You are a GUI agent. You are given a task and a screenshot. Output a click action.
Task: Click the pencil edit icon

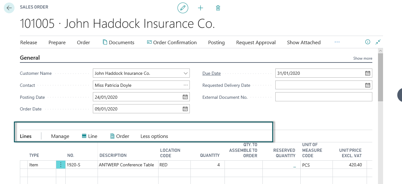[183, 8]
